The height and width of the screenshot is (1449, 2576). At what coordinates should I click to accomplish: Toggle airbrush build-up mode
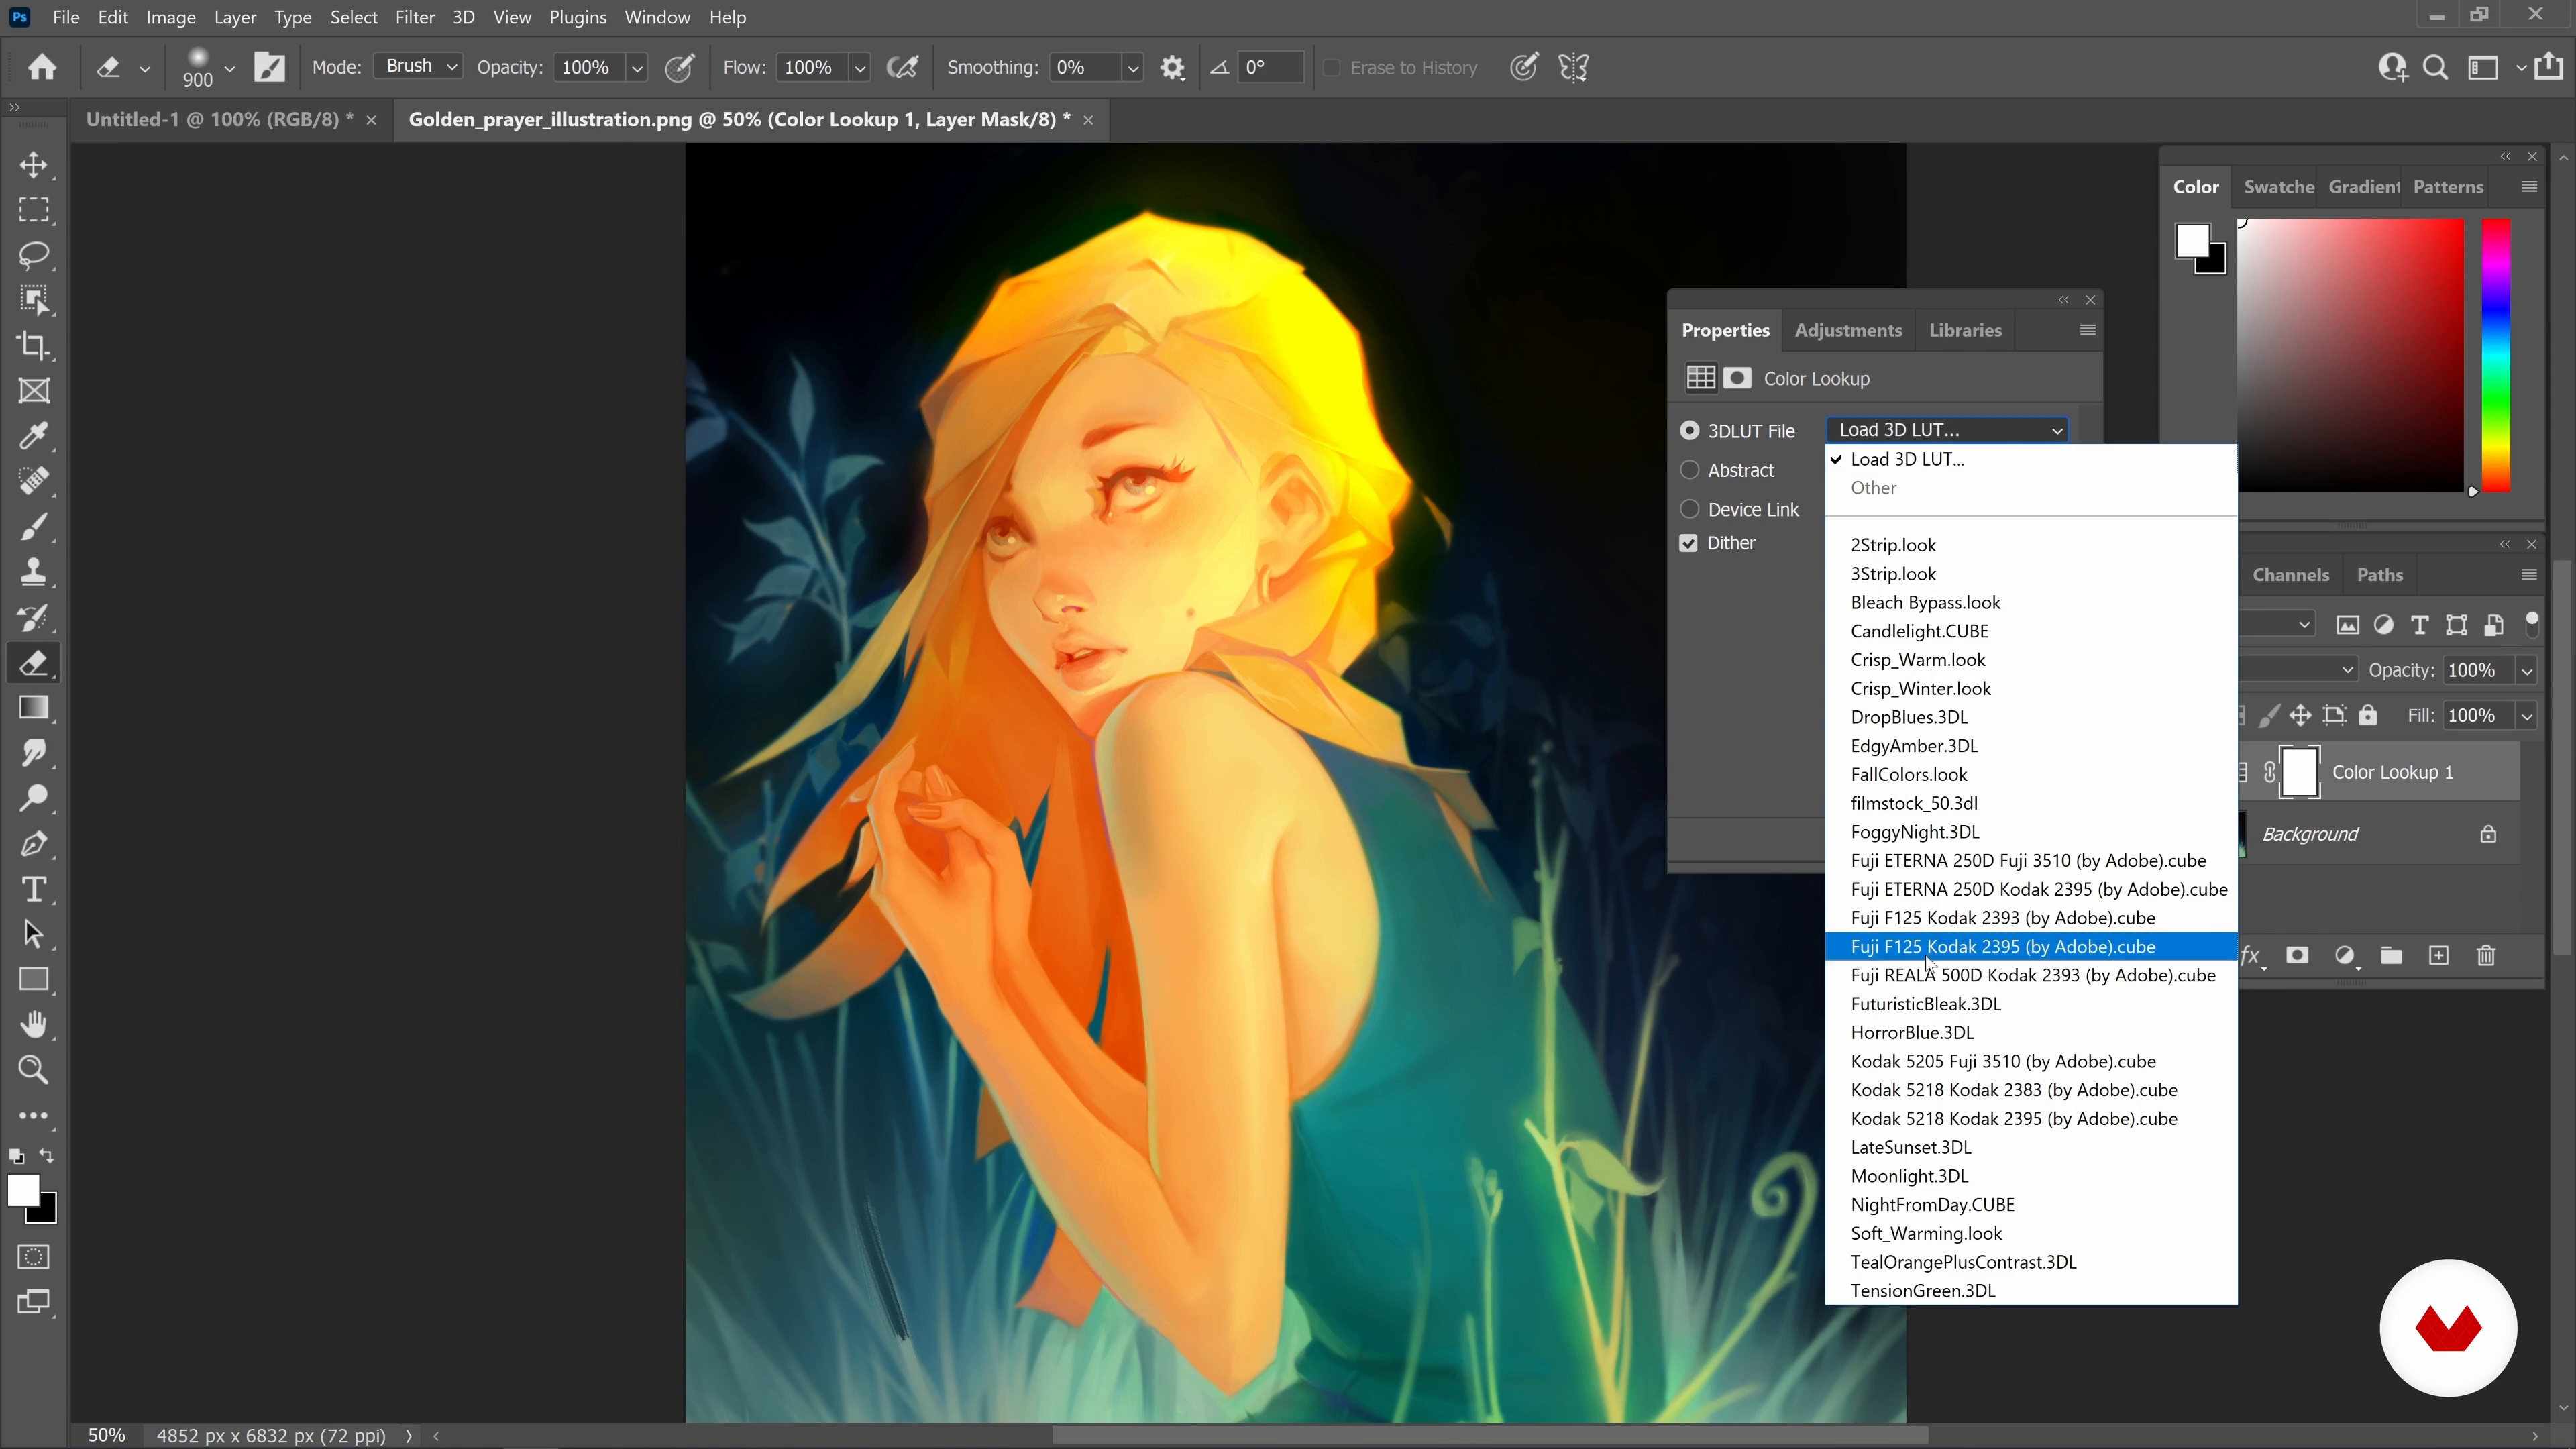click(x=903, y=68)
